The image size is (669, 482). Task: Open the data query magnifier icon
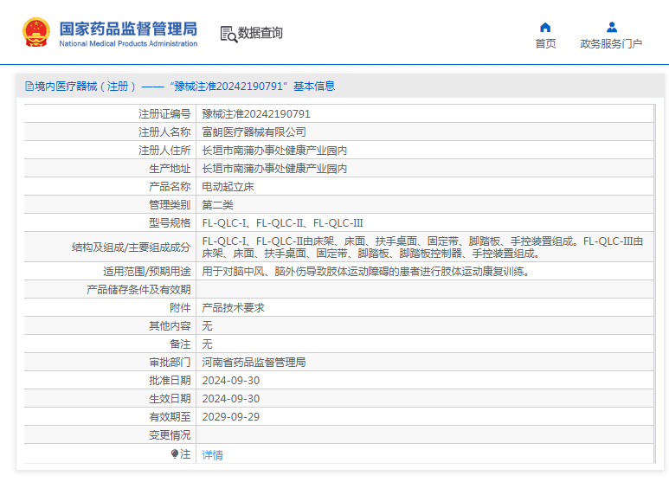[x=228, y=34]
